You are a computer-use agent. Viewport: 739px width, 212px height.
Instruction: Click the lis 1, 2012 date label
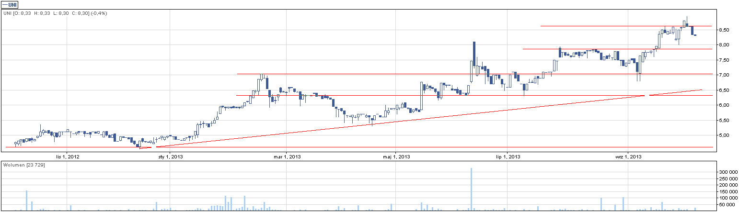click(x=68, y=156)
